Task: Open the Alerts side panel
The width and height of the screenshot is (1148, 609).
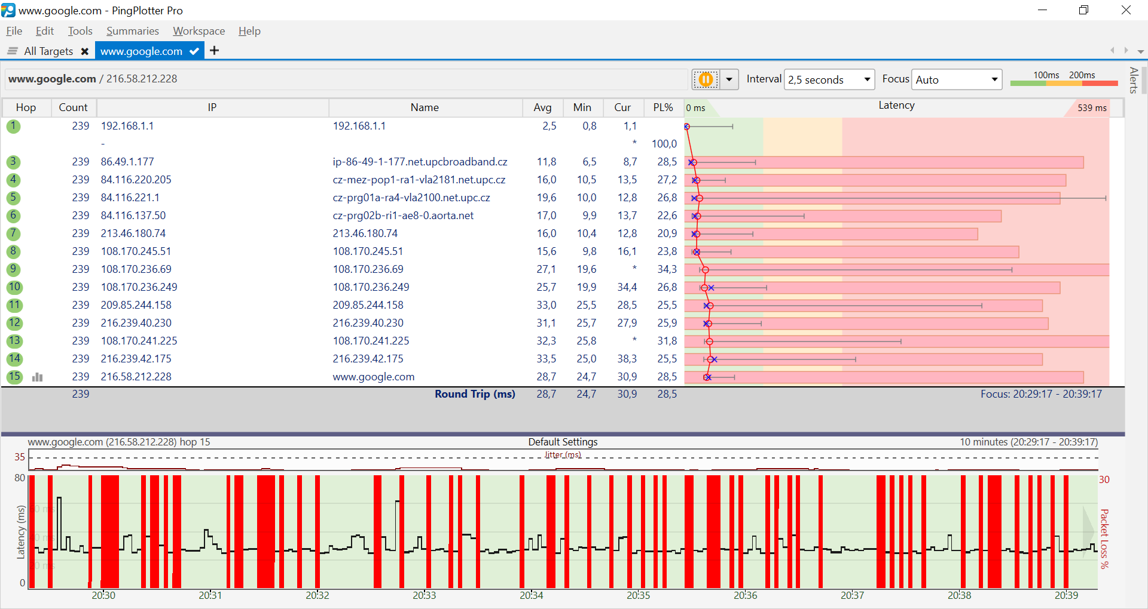Action: coord(1134,80)
